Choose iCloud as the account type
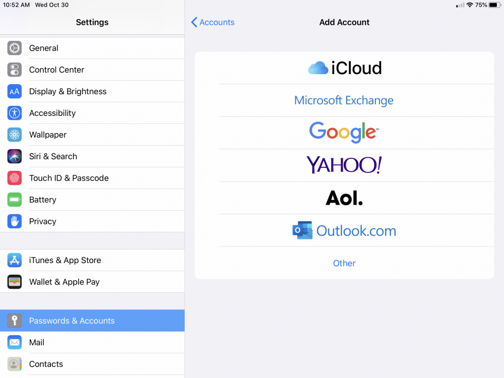Viewport: 504px width, 378px height. pyautogui.click(x=344, y=68)
